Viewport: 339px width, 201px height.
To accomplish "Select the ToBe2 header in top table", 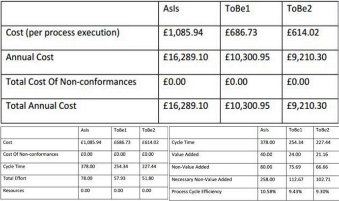I will click(x=299, y=9).
